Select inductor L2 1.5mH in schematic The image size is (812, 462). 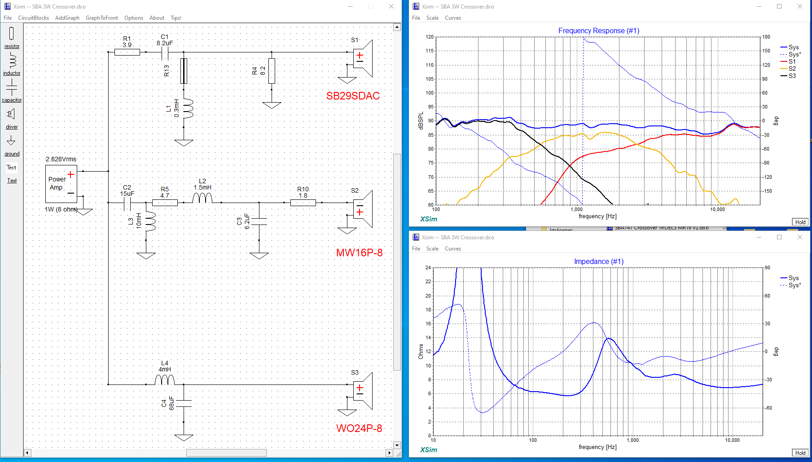point(202,198)
